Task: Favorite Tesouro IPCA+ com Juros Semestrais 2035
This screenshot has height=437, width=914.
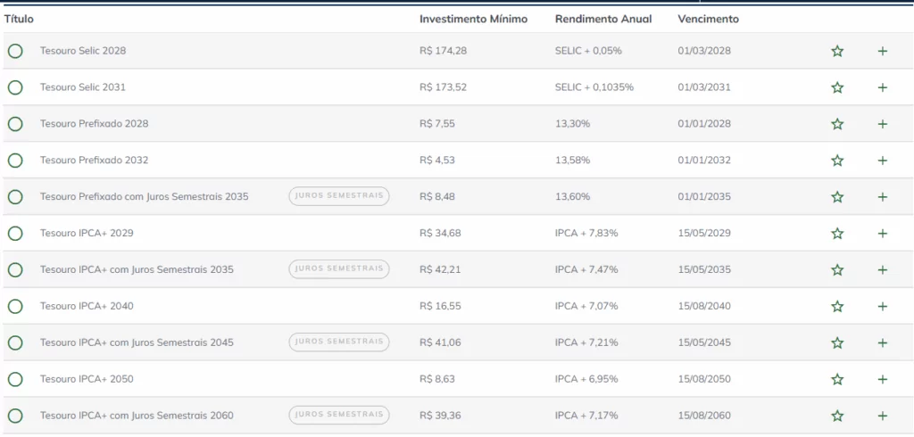Action: point(837,269)
